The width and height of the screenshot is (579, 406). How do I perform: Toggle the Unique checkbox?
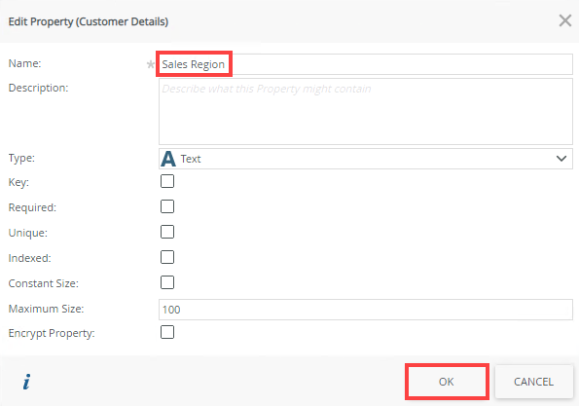(167, 232)
